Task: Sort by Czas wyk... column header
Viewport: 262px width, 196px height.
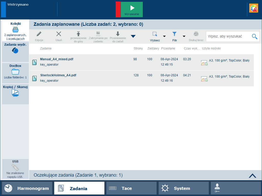Action: point(192,48)
